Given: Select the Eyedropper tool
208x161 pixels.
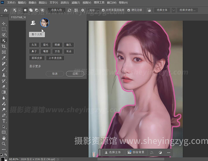Looking at the screenshot, I should [x=4, y=58].
